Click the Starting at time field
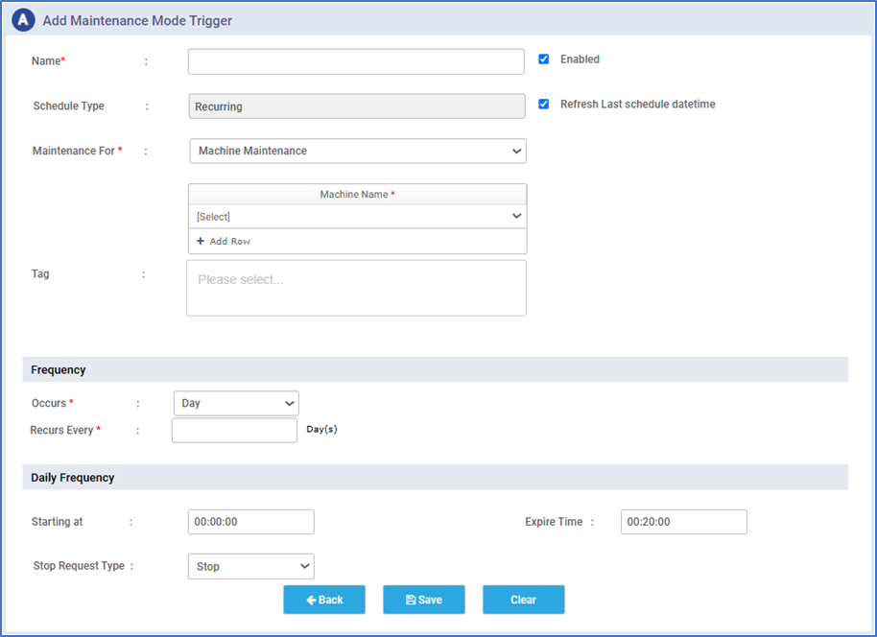The width and height of the screenshot is (877, 637). (251, 522)
